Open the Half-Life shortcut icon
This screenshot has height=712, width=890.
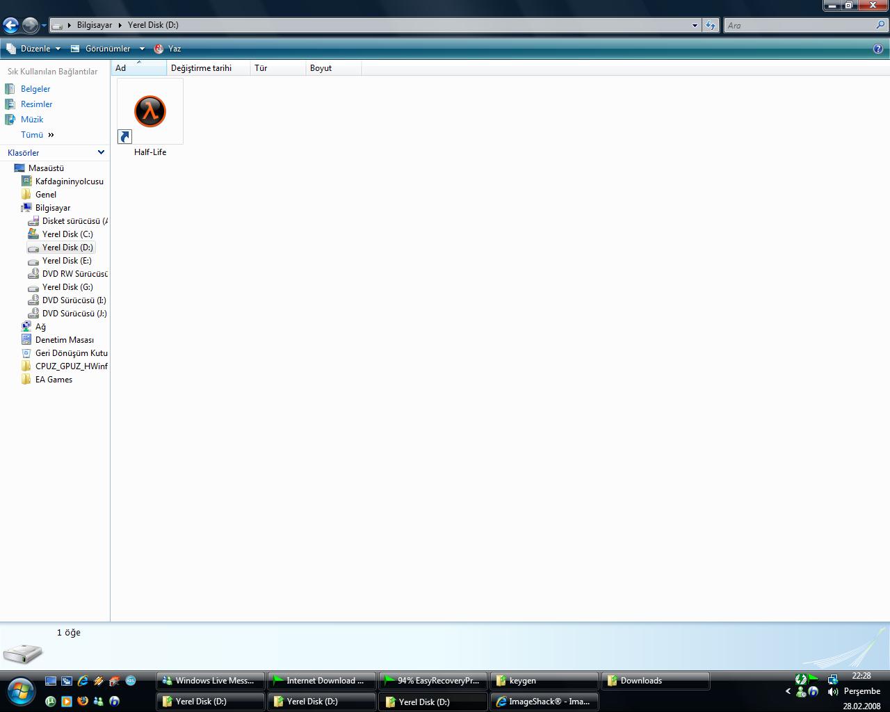coord(150,112)
